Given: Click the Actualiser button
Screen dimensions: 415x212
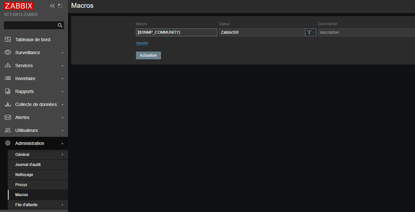Looking at the screenshot, I should pyautogui.click(x=148, y=55).
